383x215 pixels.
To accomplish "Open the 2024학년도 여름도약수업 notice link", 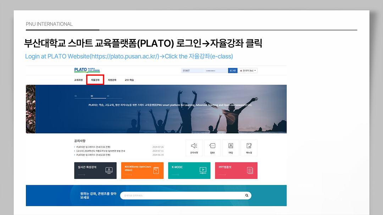I will 101,151.
